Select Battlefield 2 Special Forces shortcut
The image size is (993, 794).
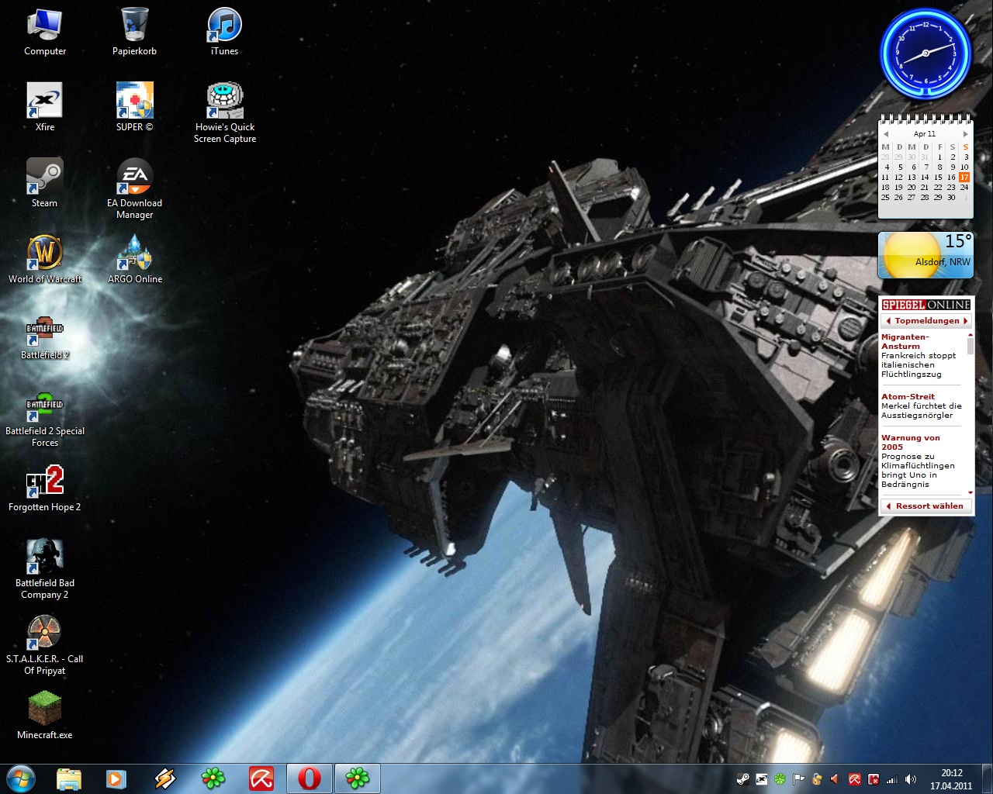tap(44, 418)
